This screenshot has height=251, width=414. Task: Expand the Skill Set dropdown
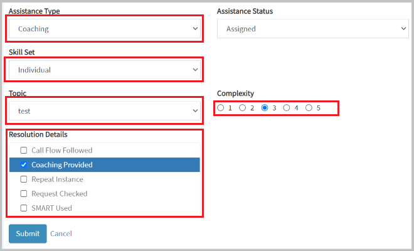tap(105, 70)
